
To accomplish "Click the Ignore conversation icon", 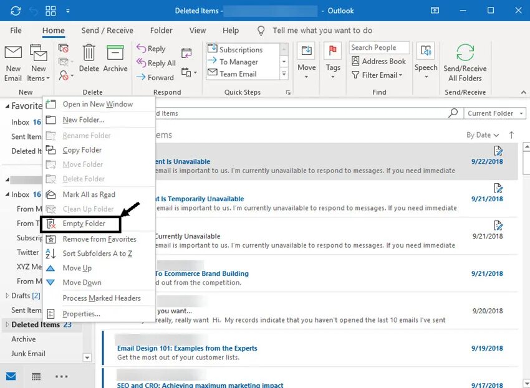I will 63,49.
